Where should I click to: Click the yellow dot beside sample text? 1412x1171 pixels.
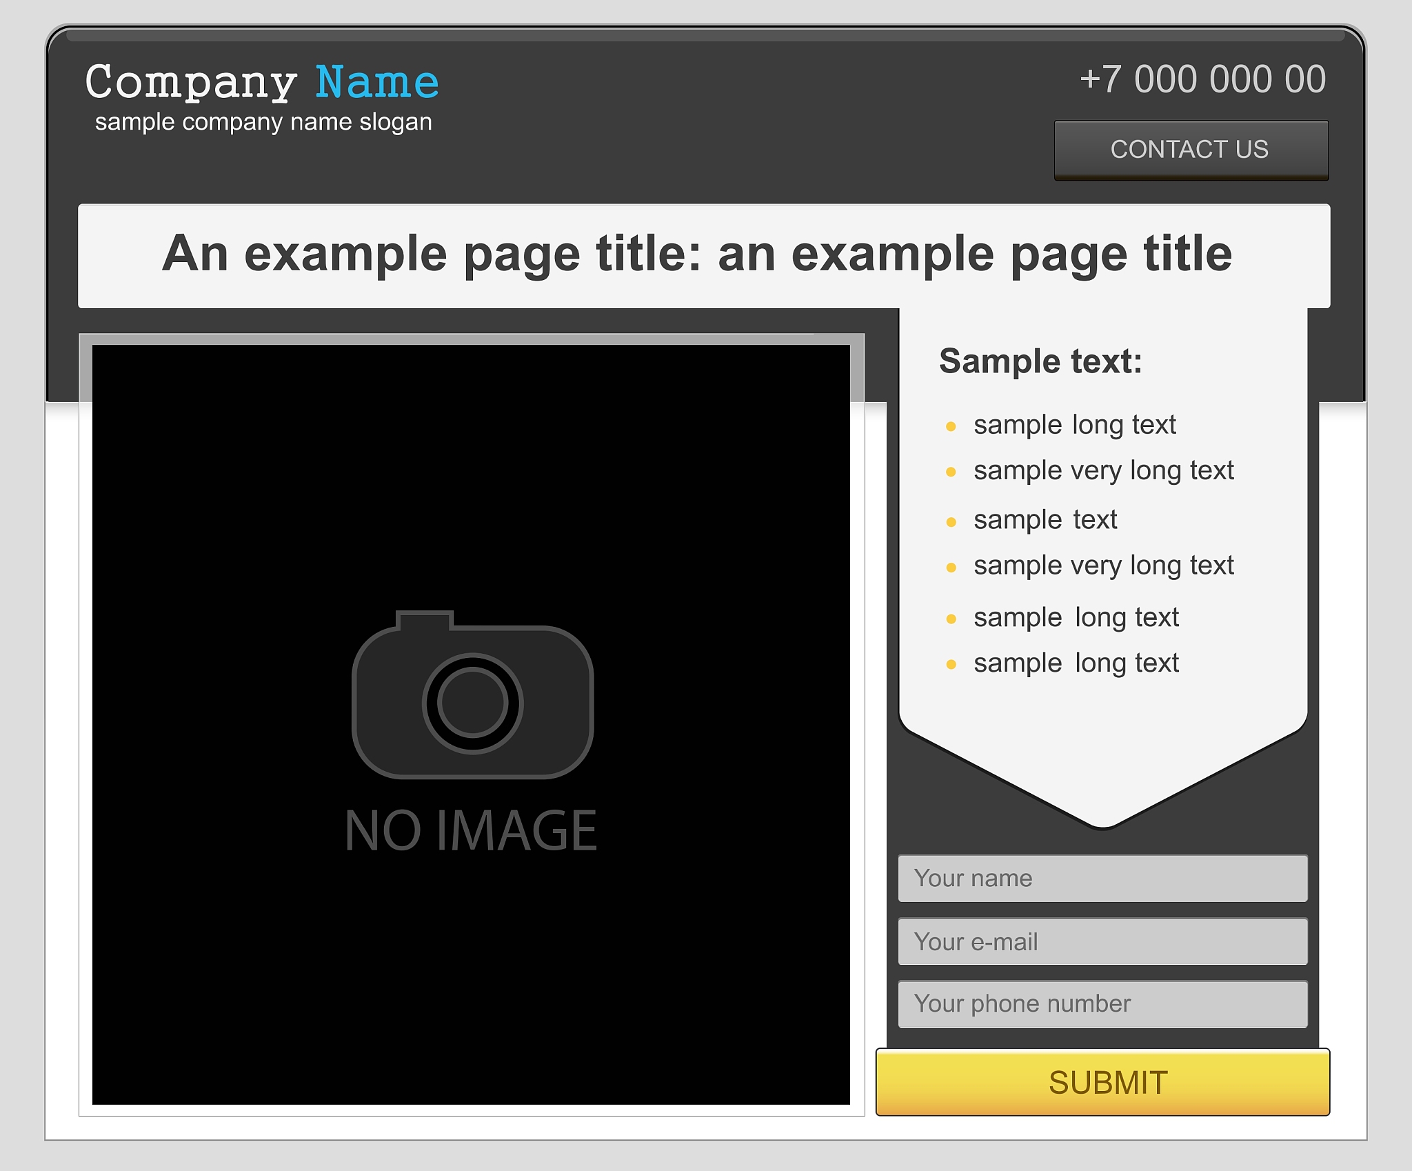click(x=951, y=522)
